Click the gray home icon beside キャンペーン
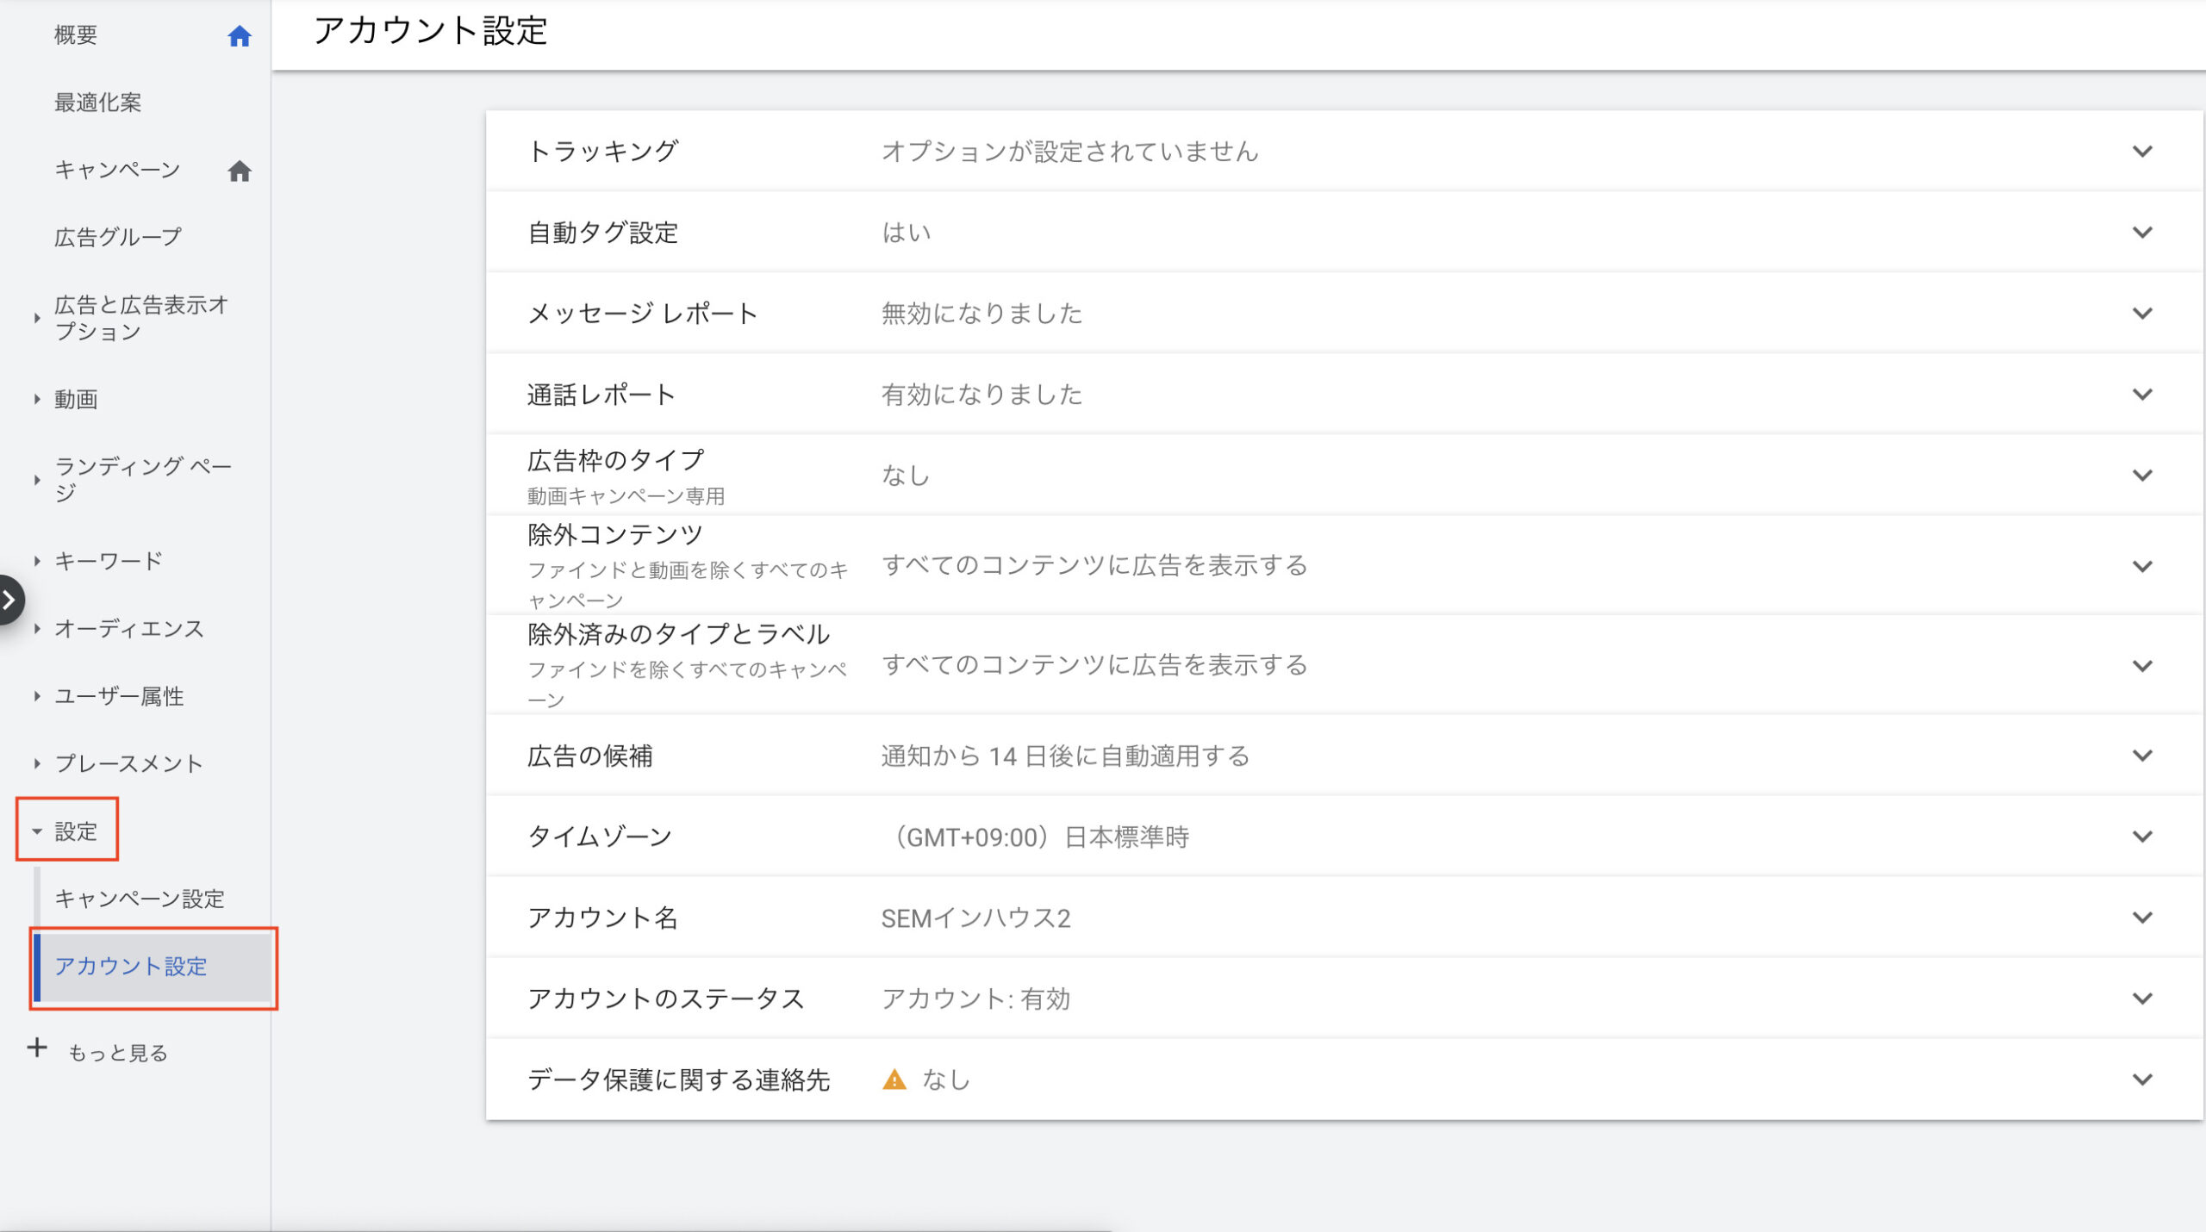The height and width of the screenshot is (1232, 2206). point(239,171)
